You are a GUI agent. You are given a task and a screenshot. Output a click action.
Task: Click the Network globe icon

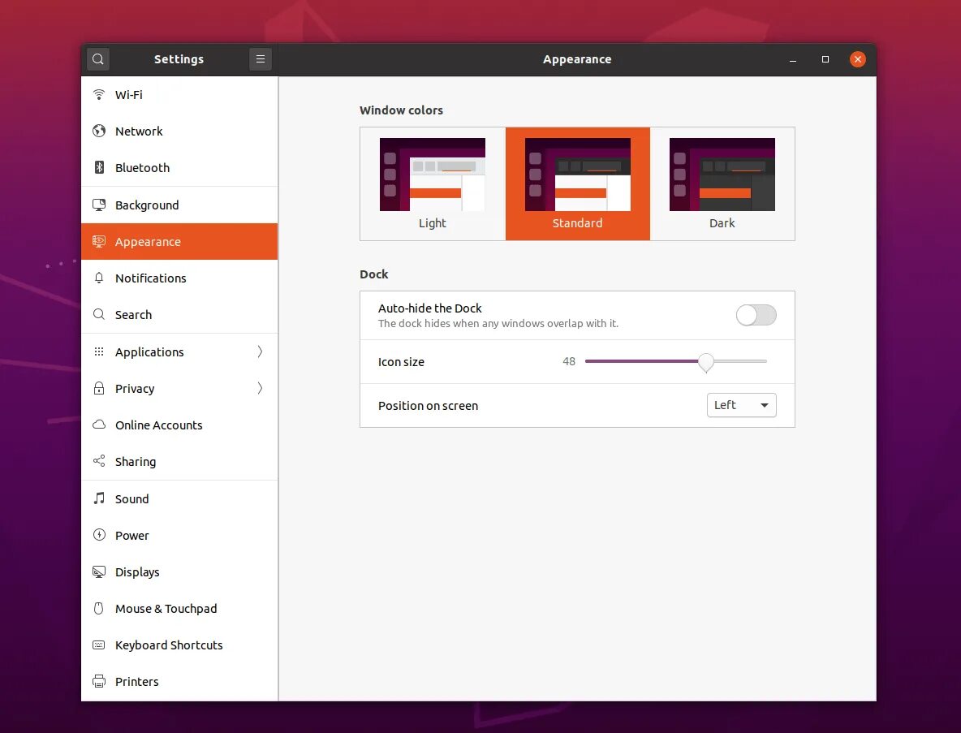(99, 132)
